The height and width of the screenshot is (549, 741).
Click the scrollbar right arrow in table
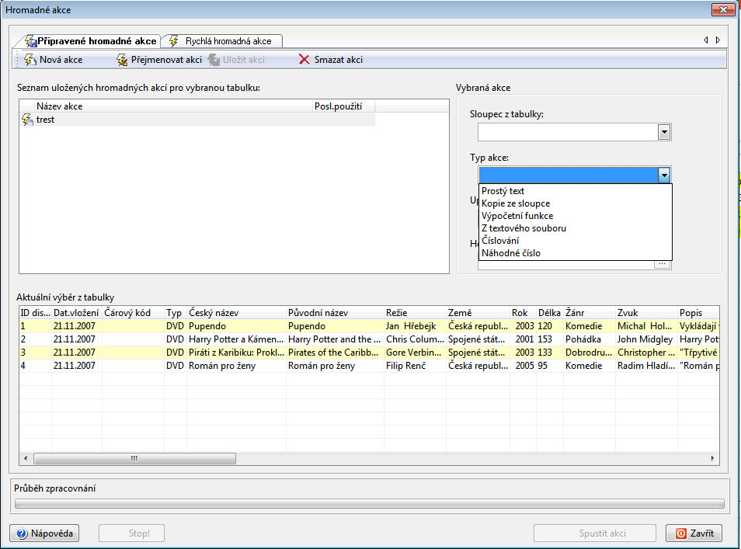click(x=712, y=458)
